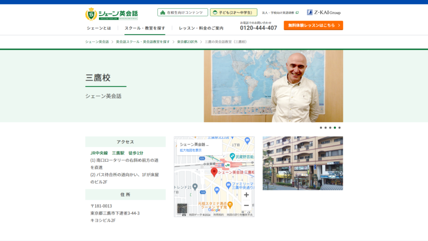
Task: Open the 法人・学校向け英語研修 link
Action: (280, 13)
